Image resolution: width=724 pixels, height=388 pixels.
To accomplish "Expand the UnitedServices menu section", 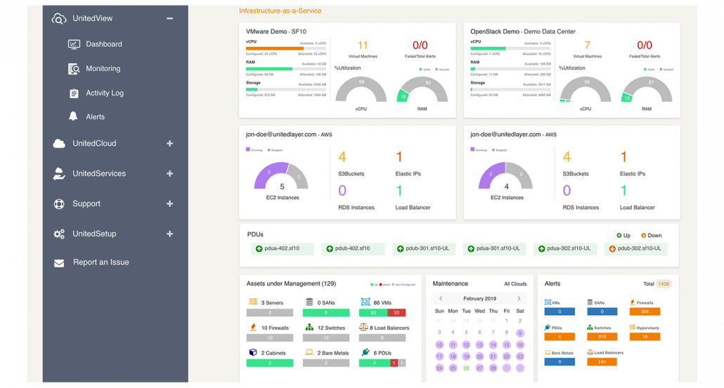I will [170, 174].
